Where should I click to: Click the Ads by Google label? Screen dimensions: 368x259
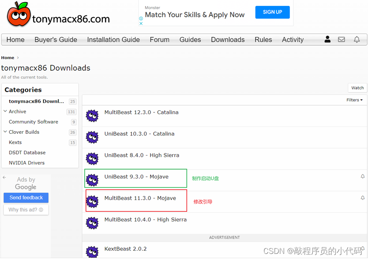coord(26,183)
